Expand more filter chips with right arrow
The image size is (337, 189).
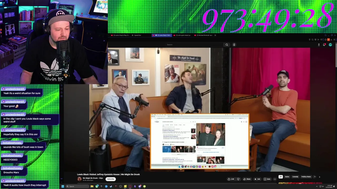[319, 177]
